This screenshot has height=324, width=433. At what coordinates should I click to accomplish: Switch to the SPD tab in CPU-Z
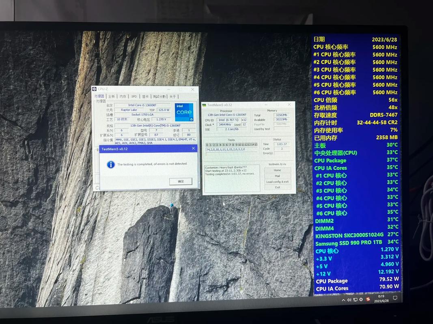click(x=134, y=96)
